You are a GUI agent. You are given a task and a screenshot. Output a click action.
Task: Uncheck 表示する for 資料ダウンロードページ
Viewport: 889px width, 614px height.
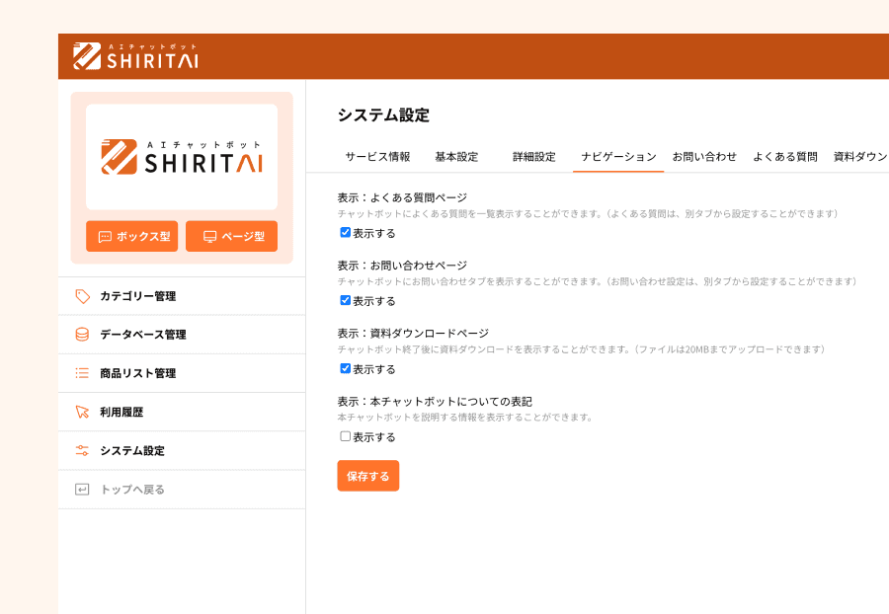point(346,368)
